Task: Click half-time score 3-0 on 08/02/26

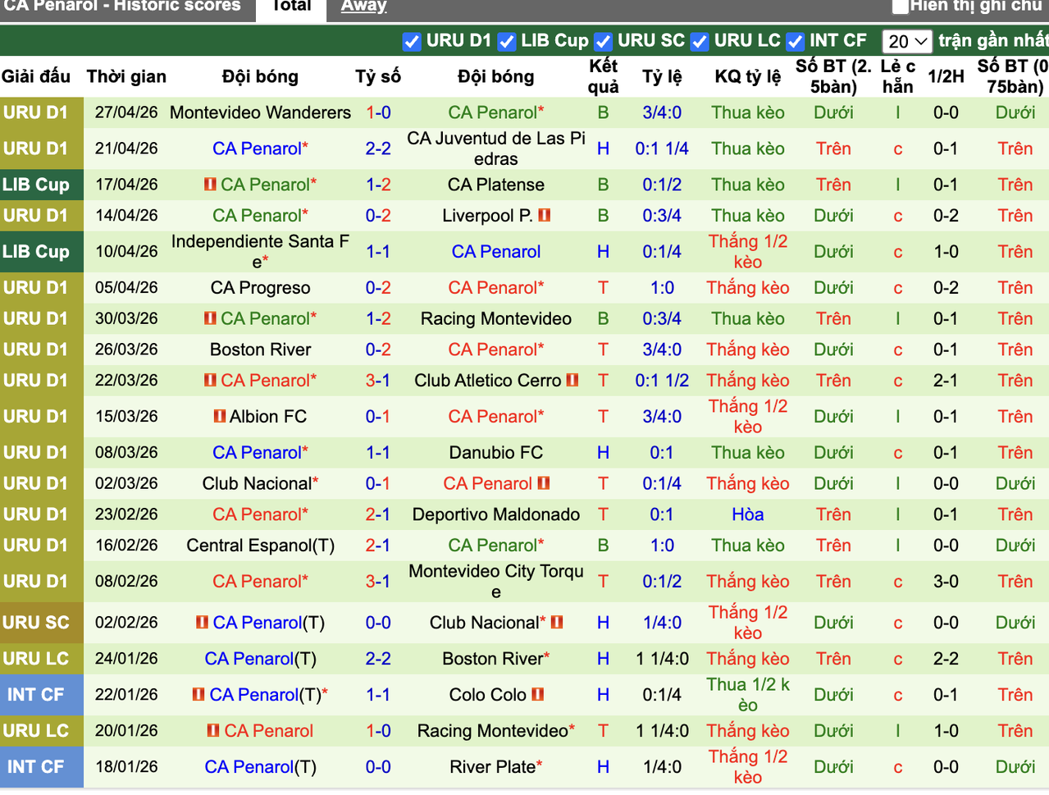Action: tap(946, 582)
